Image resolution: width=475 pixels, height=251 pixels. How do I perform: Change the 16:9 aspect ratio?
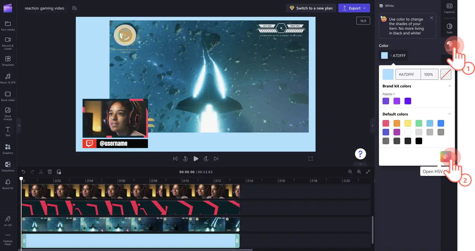click(x=363, y=21)
